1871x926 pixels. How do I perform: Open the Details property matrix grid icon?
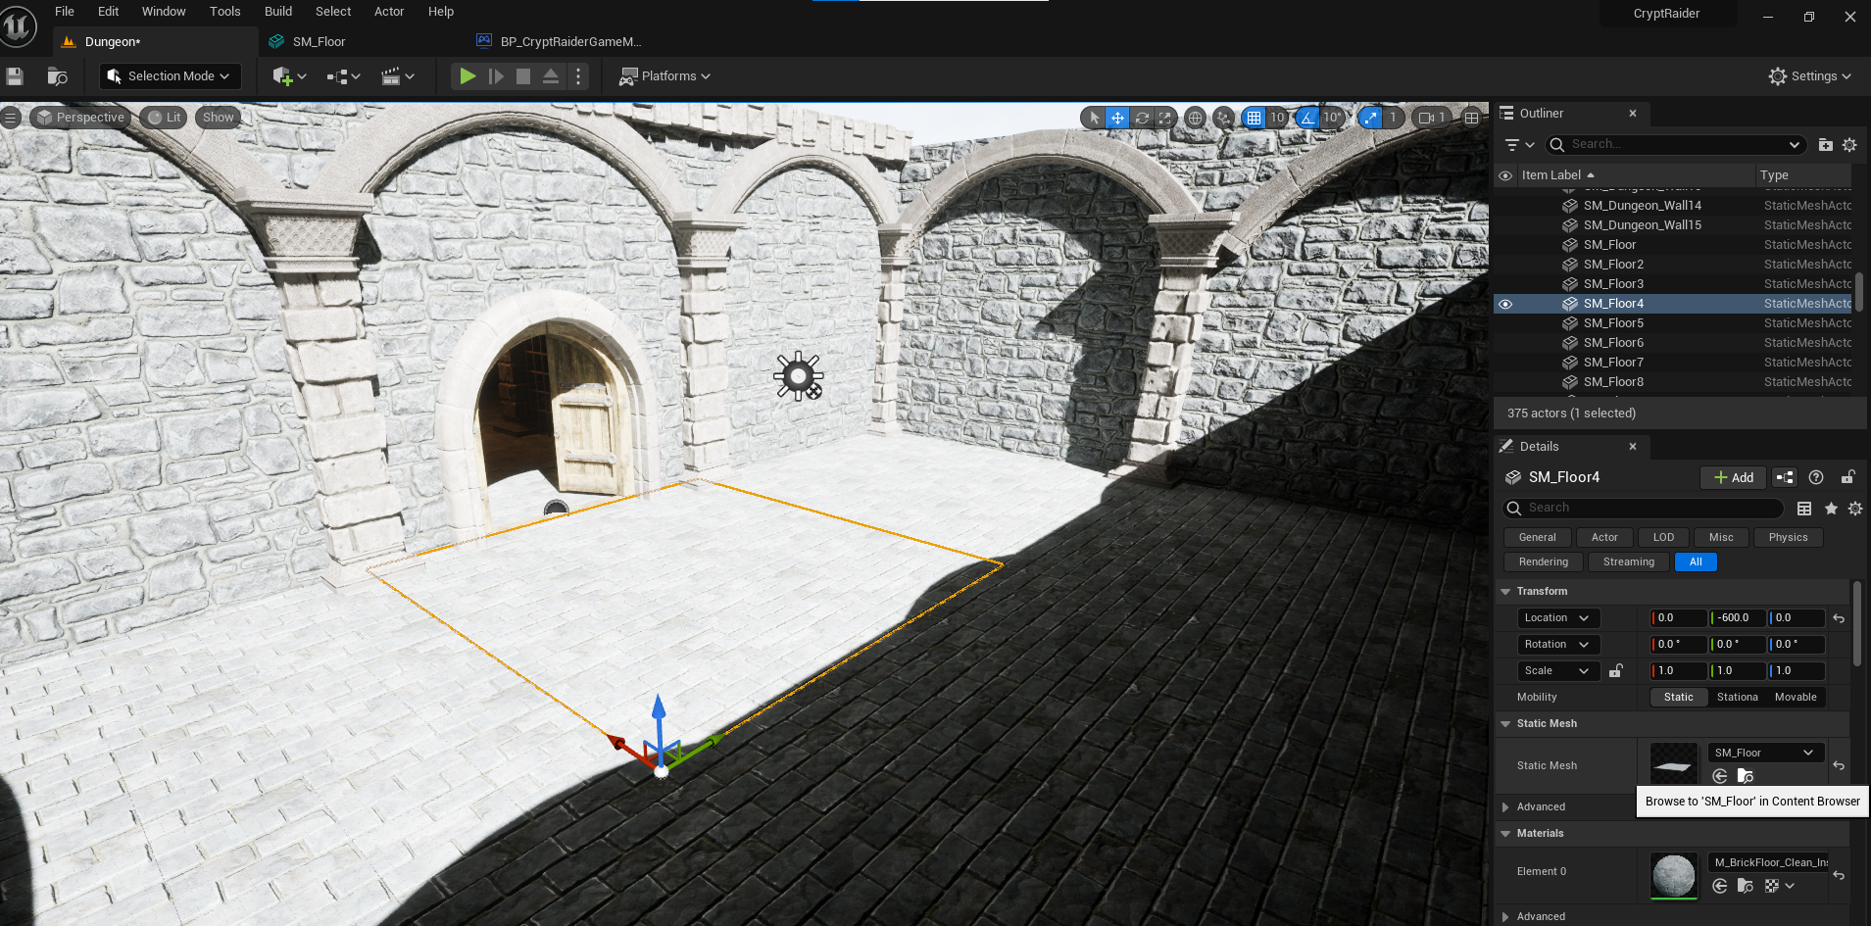click(1804, 509)
